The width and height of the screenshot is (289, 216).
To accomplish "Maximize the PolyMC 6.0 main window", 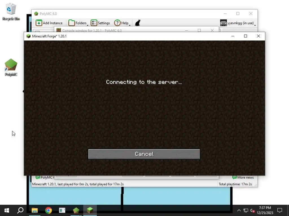I will coord(238,13).
